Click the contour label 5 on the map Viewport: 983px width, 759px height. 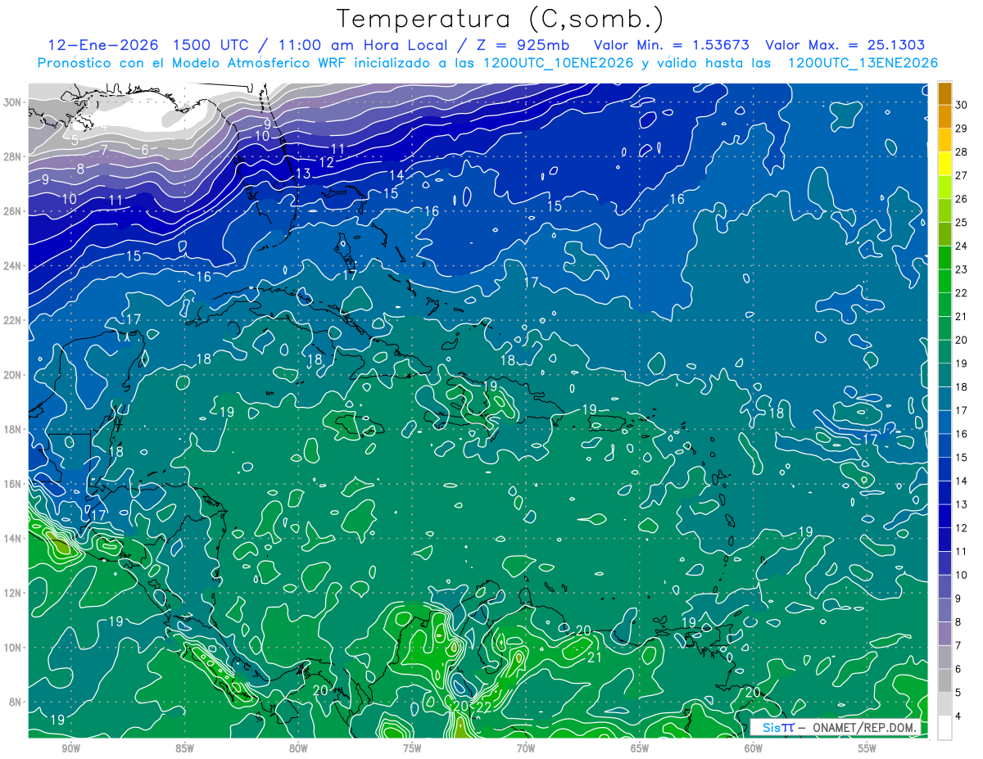(x=75, y=140)
